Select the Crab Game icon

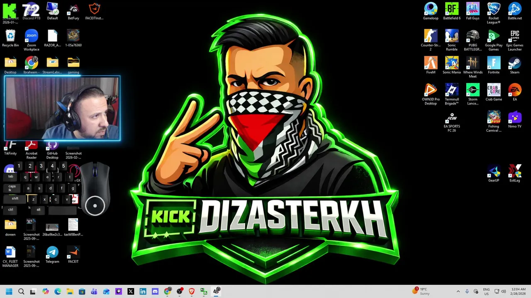click(x=494, y=92)
